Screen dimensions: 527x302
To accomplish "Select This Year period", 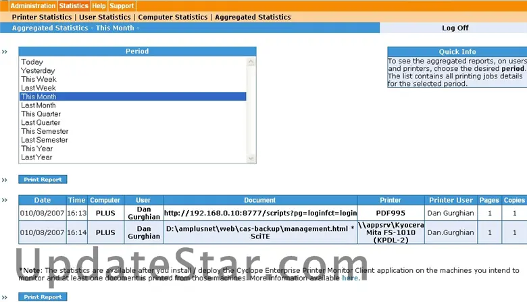I will tap(132, 149).
